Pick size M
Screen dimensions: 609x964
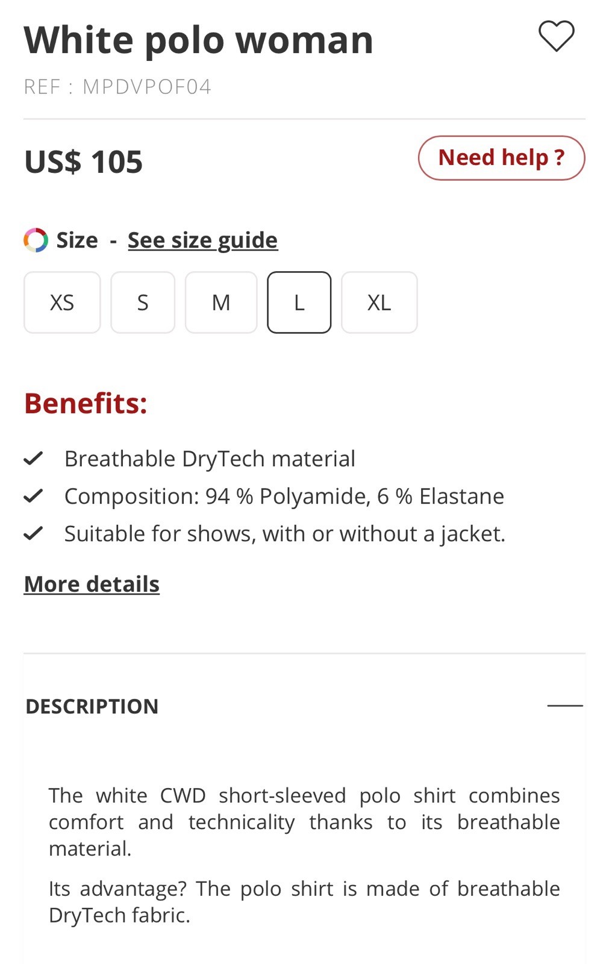221,302
